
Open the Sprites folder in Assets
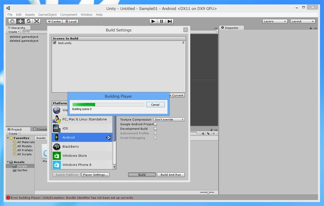(20, 170)
